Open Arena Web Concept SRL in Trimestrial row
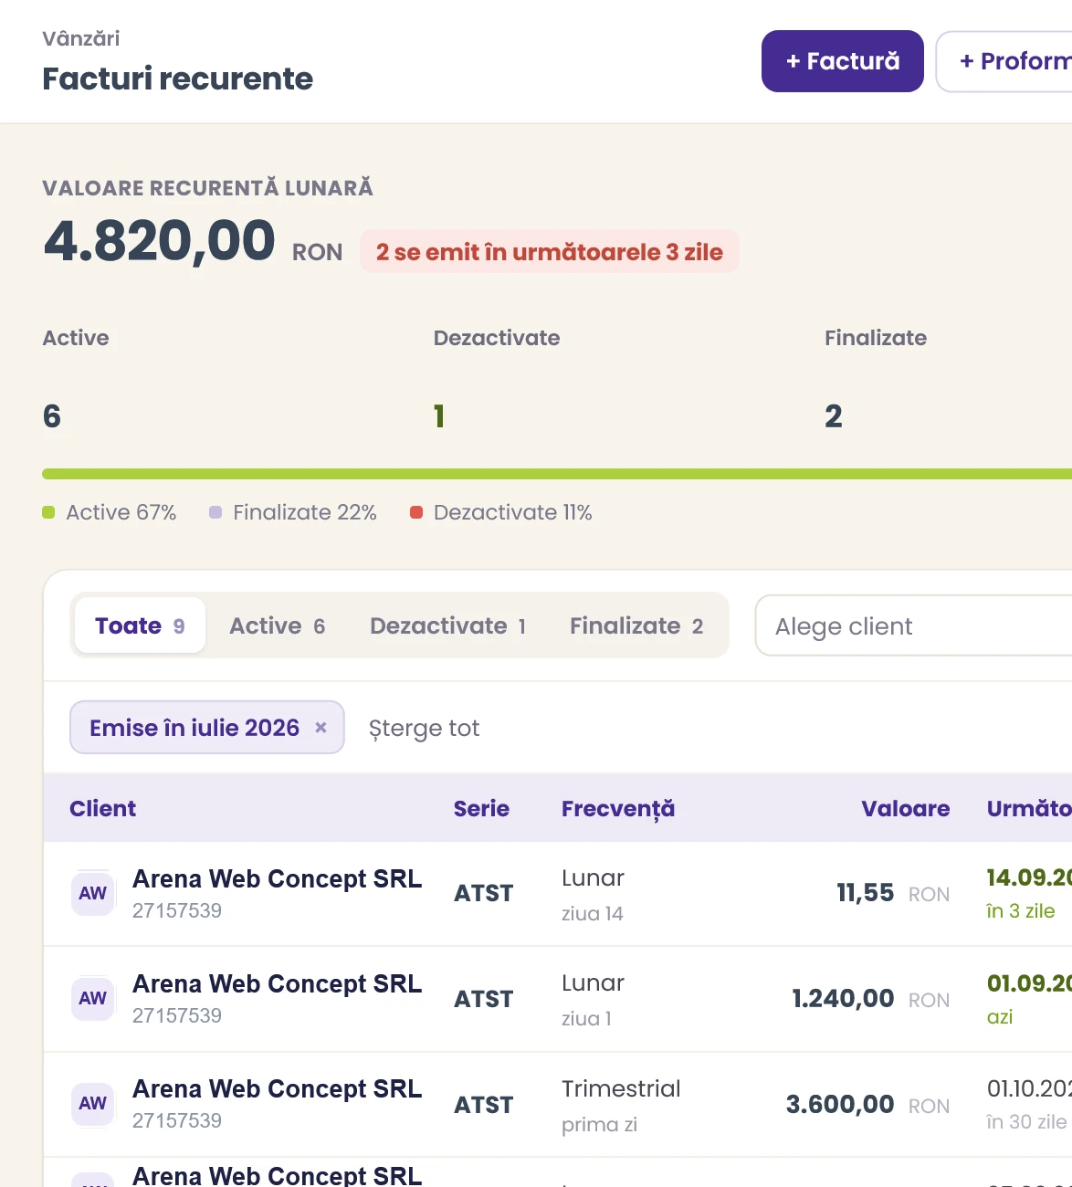The width and height of the screenshot is (1072, 1187). [x=277, y=1088]
